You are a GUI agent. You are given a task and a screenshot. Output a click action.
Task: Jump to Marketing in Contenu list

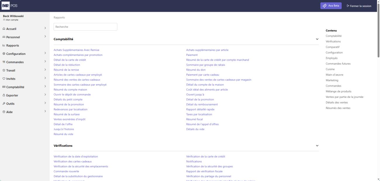(x=332, y=80)
